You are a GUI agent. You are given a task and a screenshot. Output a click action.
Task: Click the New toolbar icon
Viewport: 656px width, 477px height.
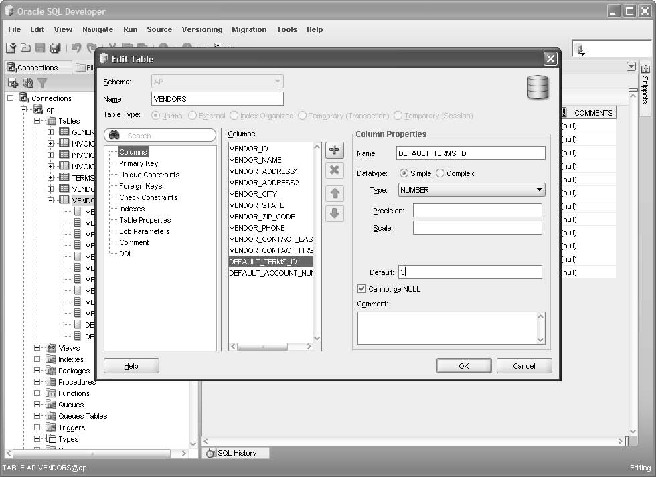(x=11, y=47)
